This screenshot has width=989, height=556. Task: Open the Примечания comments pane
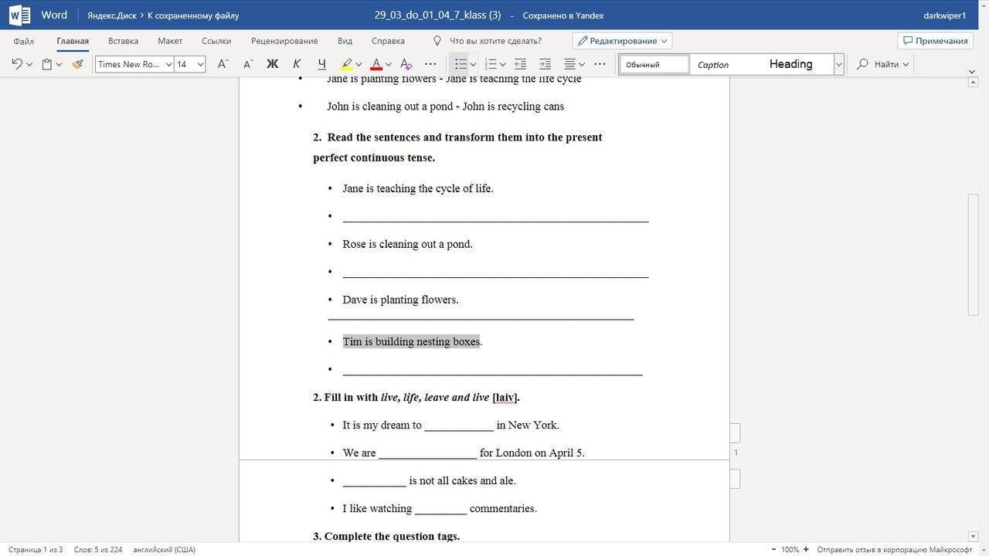[x=935, y=41]
